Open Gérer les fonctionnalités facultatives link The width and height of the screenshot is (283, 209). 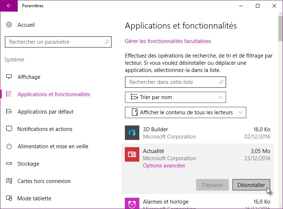tap(168, 41)
